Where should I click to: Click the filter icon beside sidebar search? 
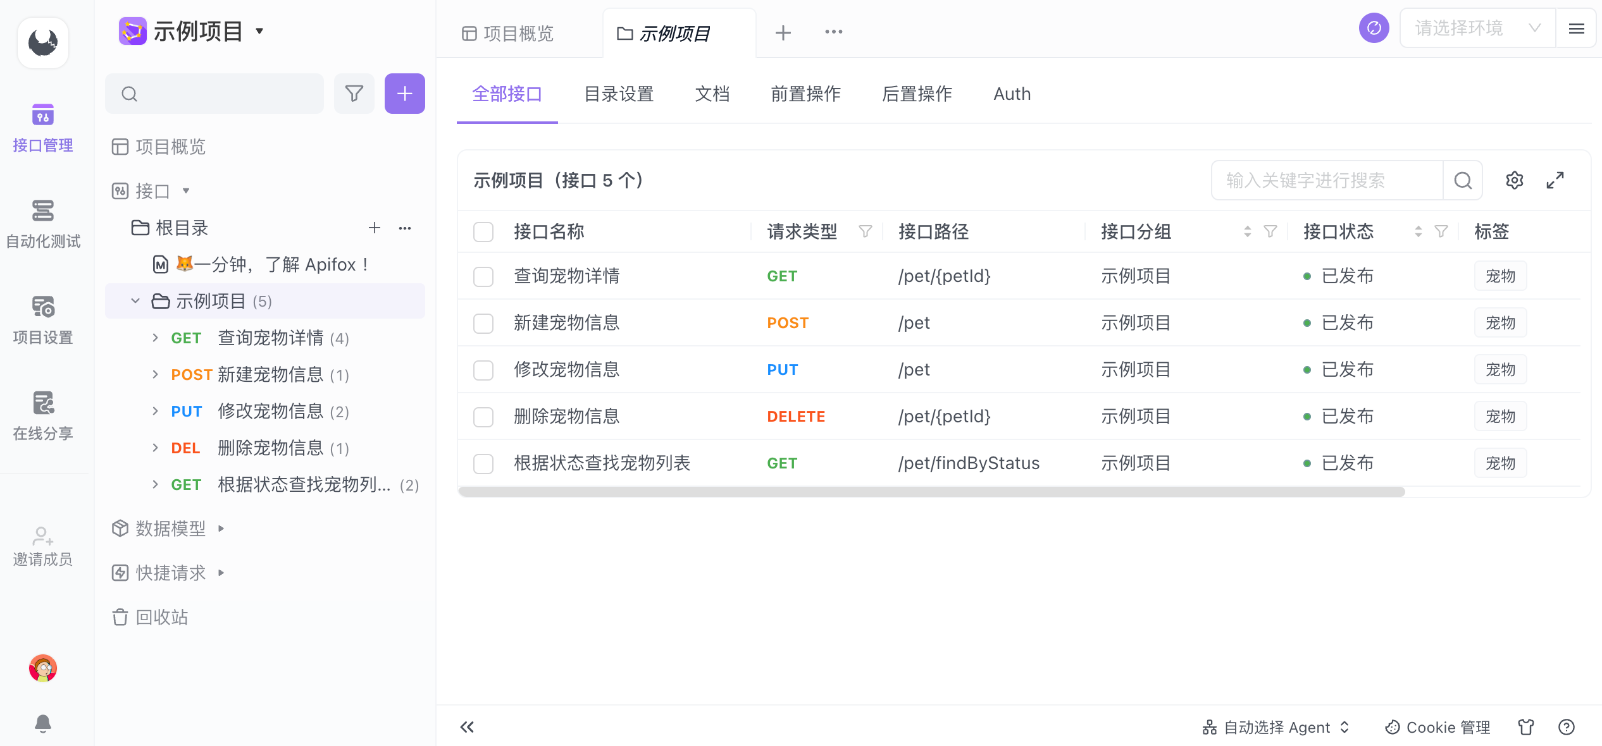pos(354,94)
